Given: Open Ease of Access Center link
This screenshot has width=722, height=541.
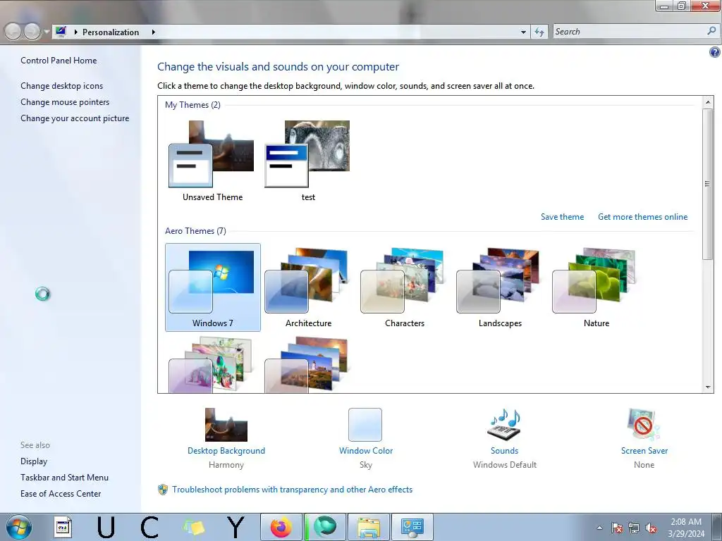Looking at the screenshot, I should pyautogui.click(x=61, y=494).
